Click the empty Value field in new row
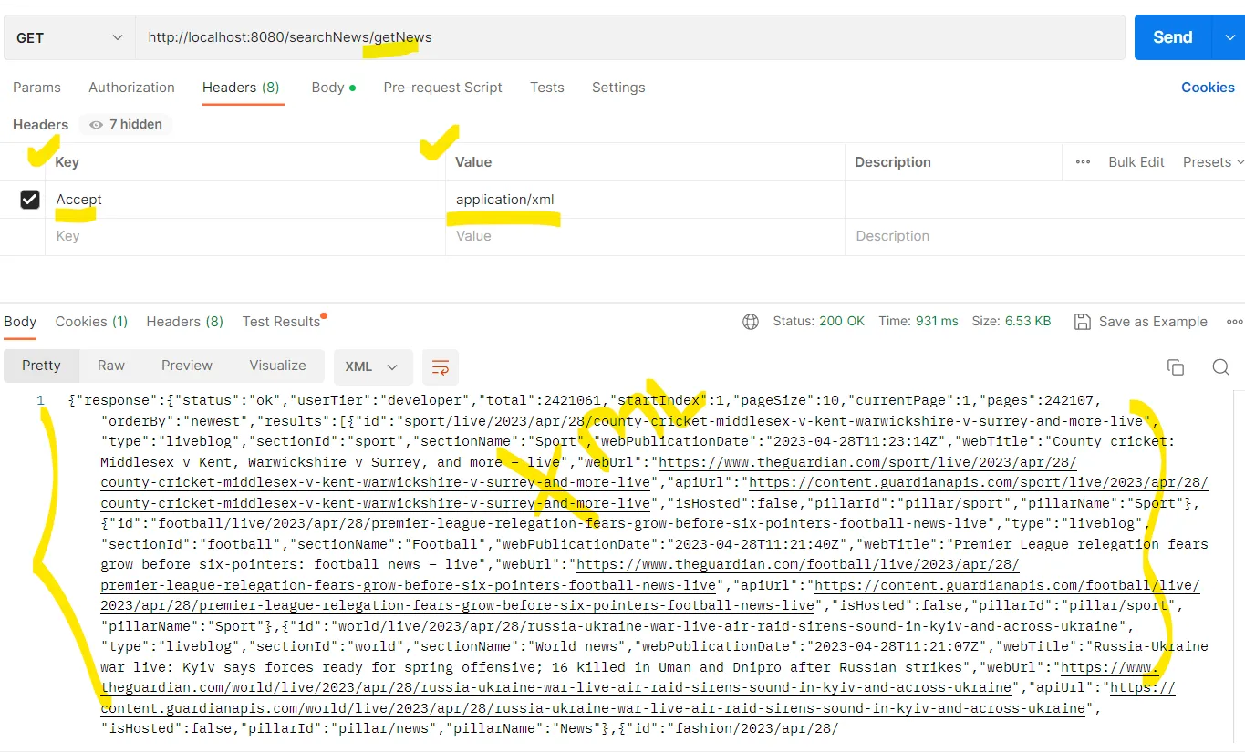This screenshot has height=752, width=1245. (x=646, y=236)
